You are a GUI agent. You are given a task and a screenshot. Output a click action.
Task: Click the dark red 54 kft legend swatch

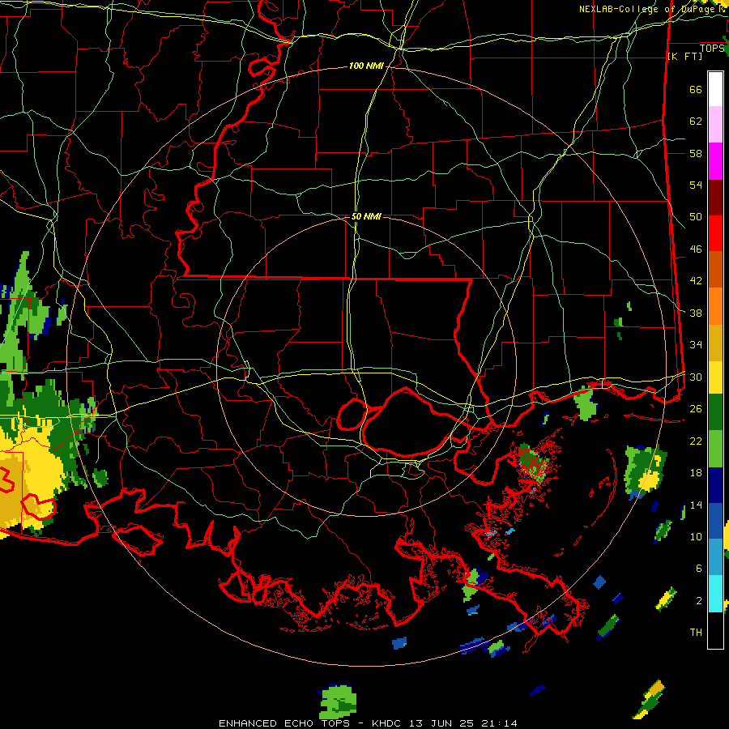click(x=715, y=198)
